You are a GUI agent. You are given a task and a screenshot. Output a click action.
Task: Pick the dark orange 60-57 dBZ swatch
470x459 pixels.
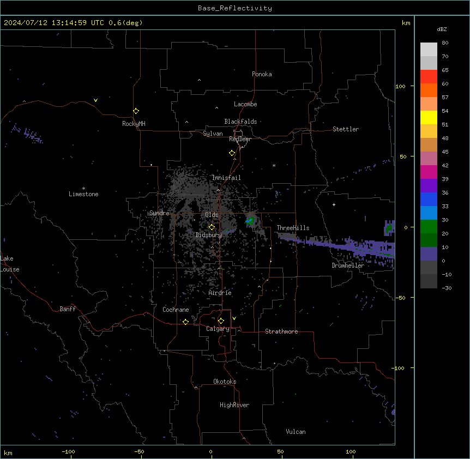click(429, 90)
